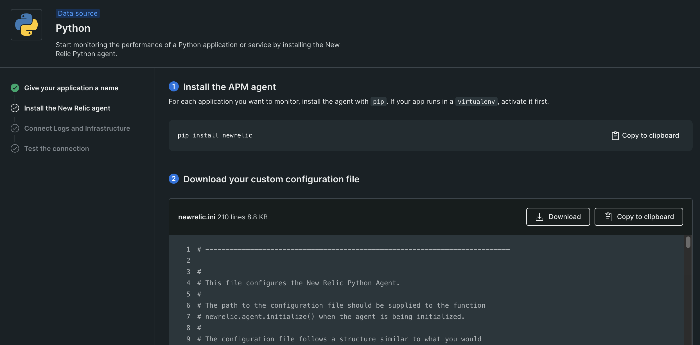Select Install the New Relic agent step
700x345 pixels.
(x=67, y=108)
